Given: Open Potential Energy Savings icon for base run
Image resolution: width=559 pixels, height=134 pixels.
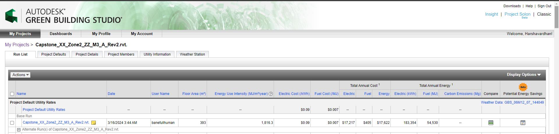Looking at the screenshot, I should click(523, 123).
